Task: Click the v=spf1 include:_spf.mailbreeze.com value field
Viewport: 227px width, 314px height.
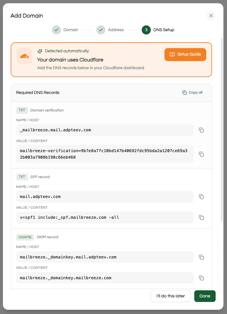Action: [x=105, y=217]
